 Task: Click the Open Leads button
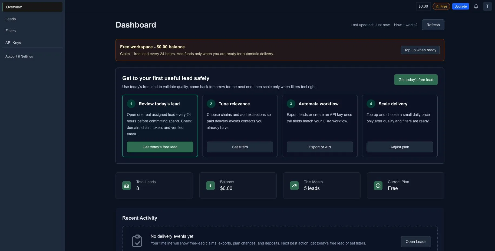click(x=416, y=242)
